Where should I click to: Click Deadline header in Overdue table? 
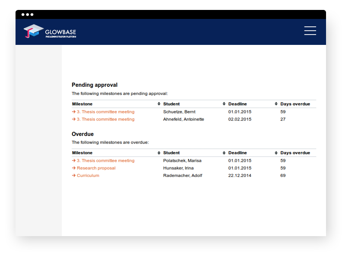coord(238,153)
